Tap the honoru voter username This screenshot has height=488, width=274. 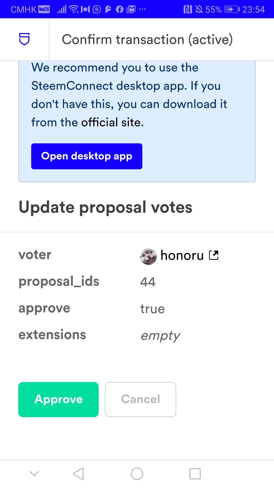pyautogui.click(x=182, y=255)
